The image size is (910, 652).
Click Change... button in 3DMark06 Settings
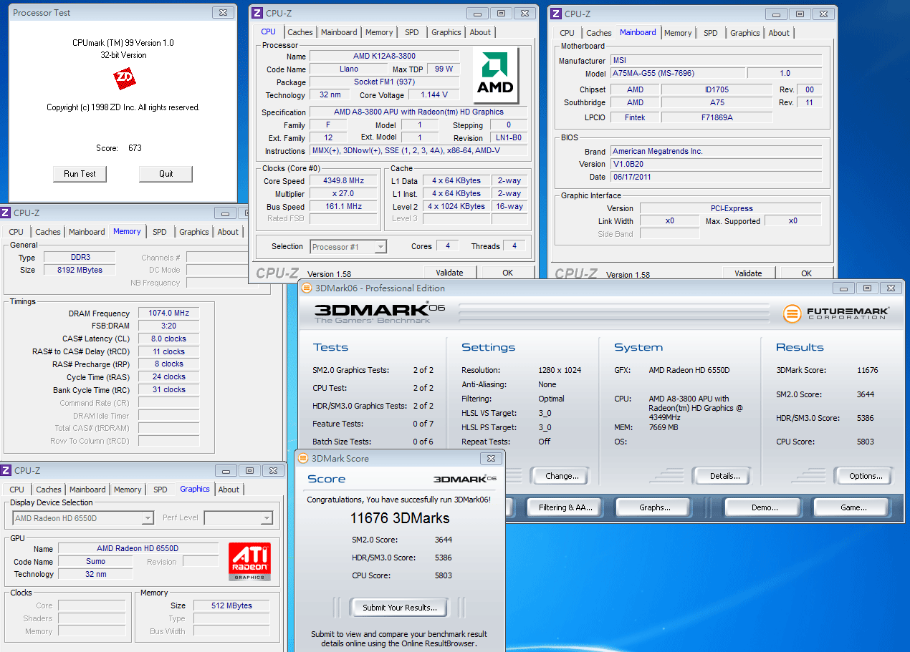click(562, 476)
